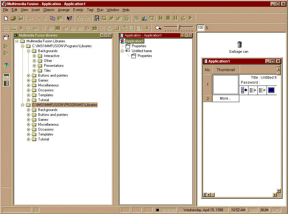Image resolution: width=289 pixels, height=214 pixels.
Task: Click the Garbage can icon
Action: point(239,44)
